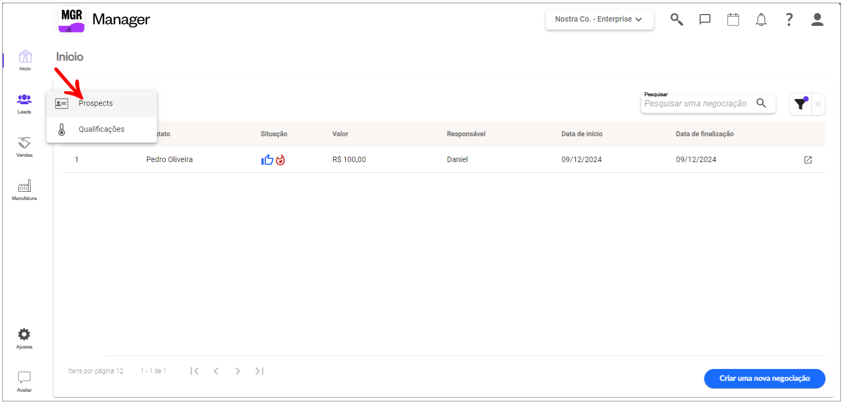Click the thumbs-up status icon
The image size is (844, 403).
[x=267, y=160]
